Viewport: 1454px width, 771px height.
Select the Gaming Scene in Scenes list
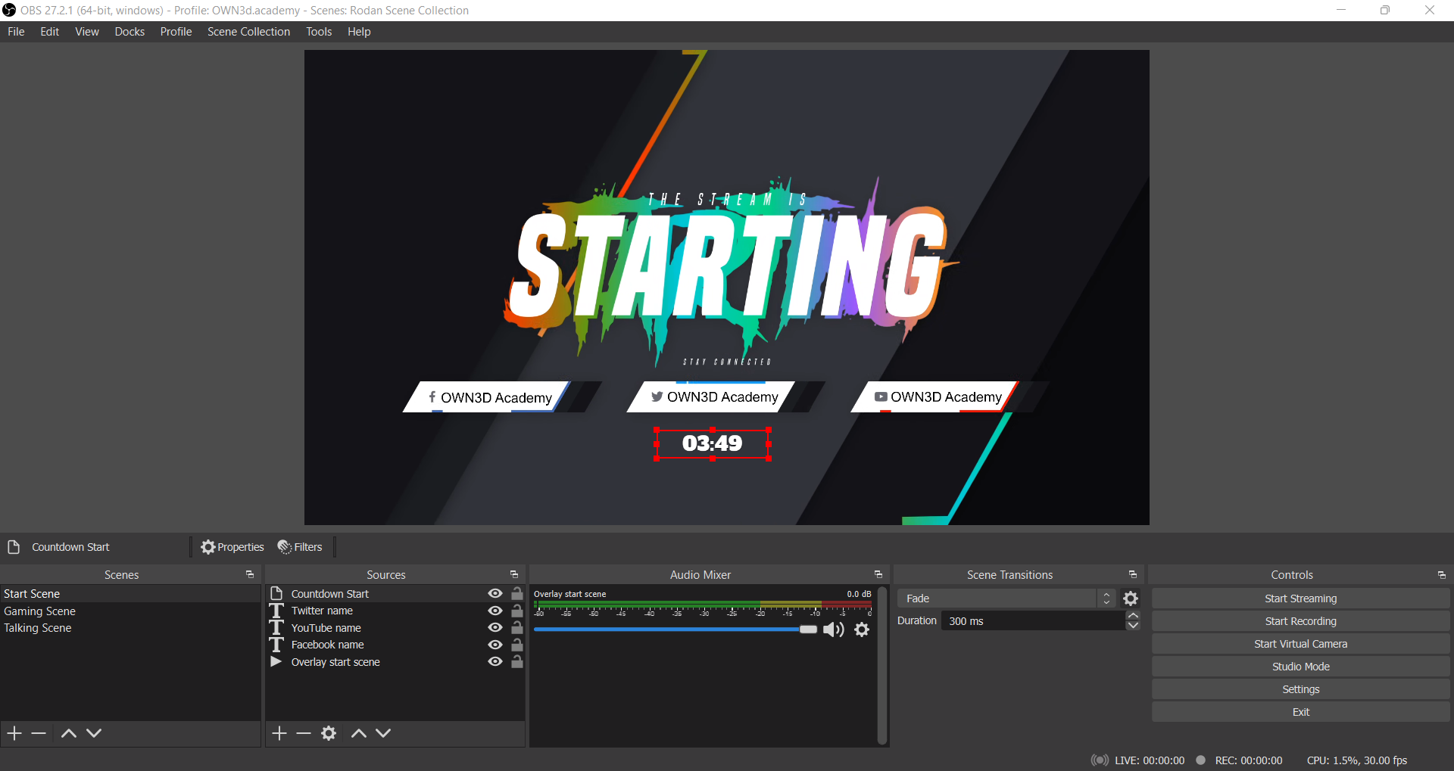pos(40,611)
